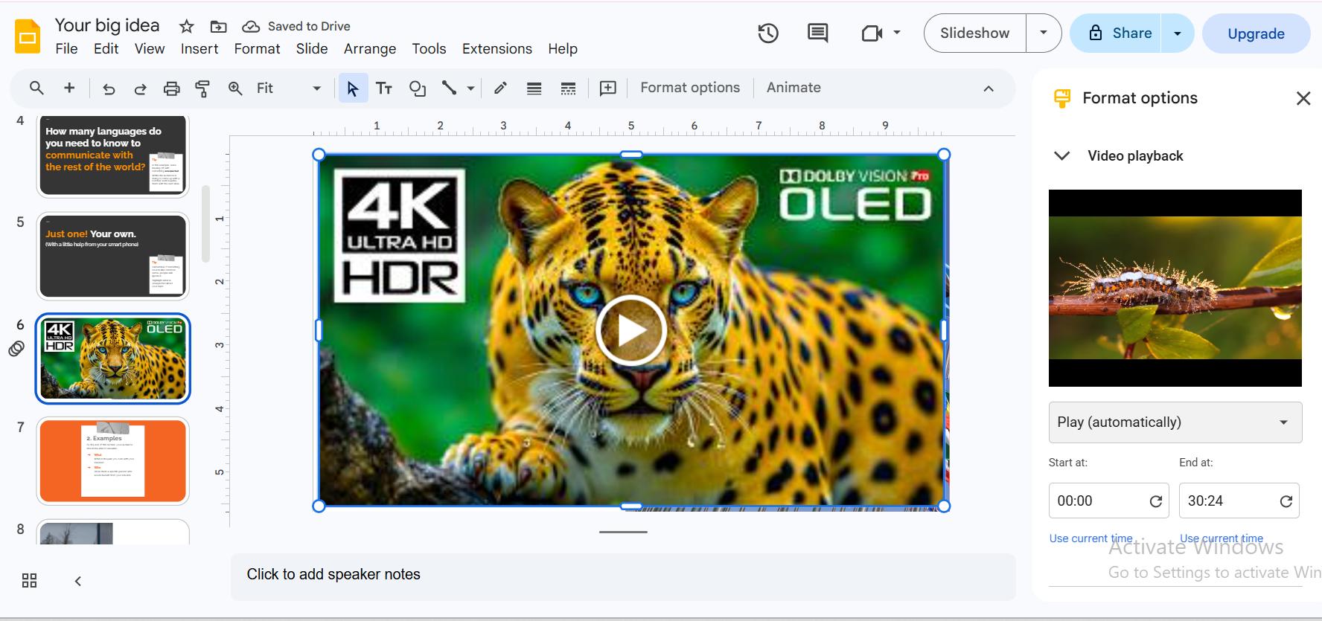Open the shape tool
Screen dimensions: 1322x621
click(417, 89)
